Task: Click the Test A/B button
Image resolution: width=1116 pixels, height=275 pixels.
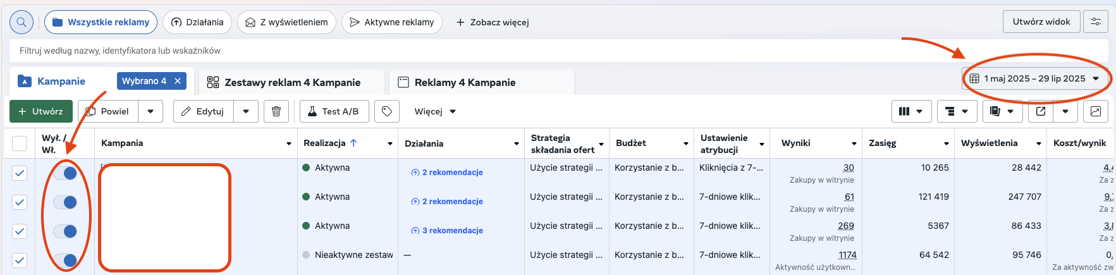Action: click(x=333, y=111)
